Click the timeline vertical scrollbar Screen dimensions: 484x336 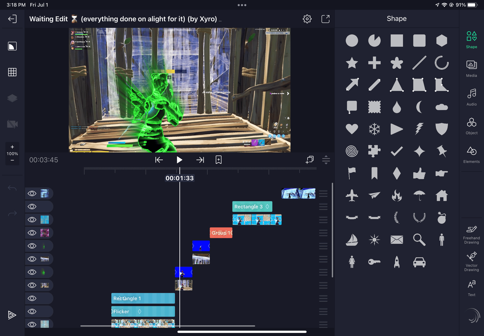pos(332,230)
